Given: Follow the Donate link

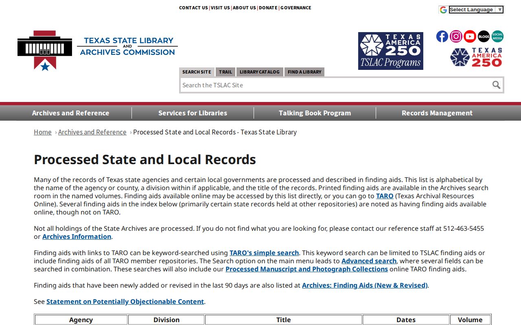Looking at the screenshot, I should (x=268, y=8).
